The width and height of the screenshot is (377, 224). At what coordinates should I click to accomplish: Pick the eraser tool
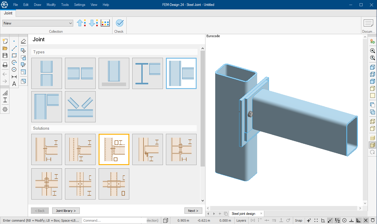(23, 41)
